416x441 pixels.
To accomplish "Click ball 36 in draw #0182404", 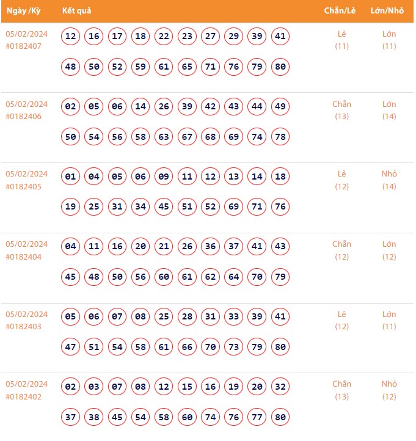I will click(210, 247).
